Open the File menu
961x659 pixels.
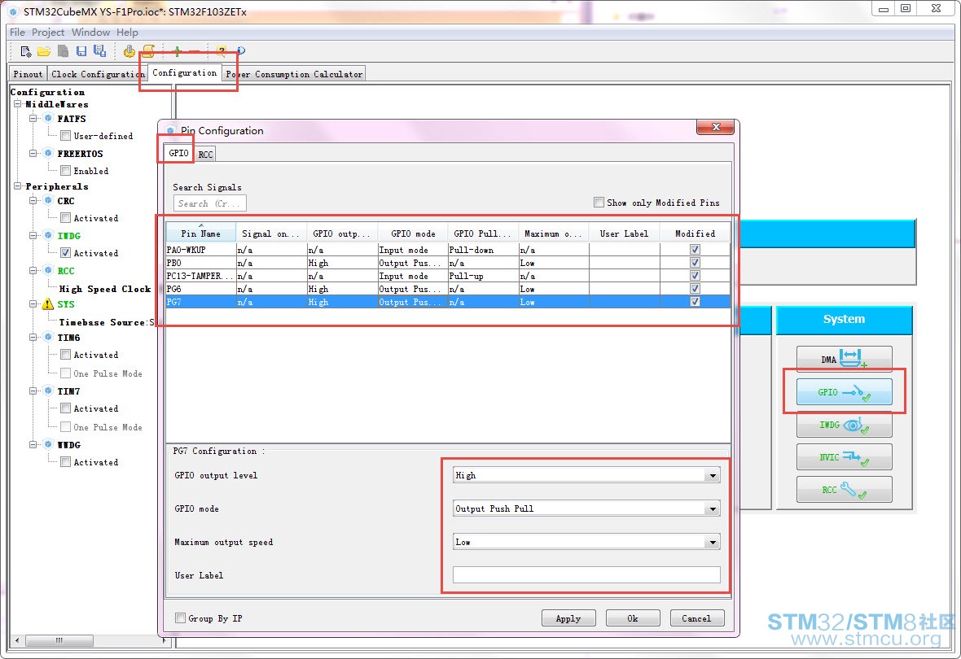point(17,32)
